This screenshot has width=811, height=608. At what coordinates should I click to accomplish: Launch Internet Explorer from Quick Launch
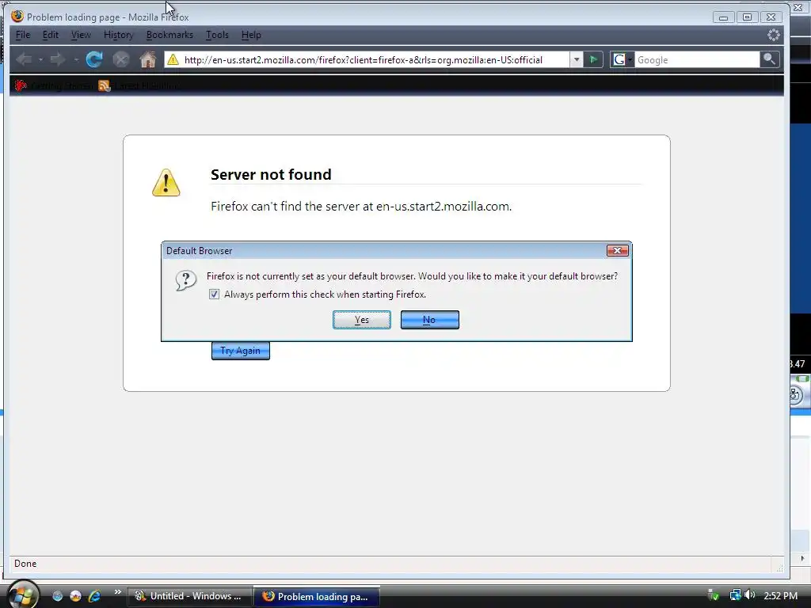pos(94,596)
